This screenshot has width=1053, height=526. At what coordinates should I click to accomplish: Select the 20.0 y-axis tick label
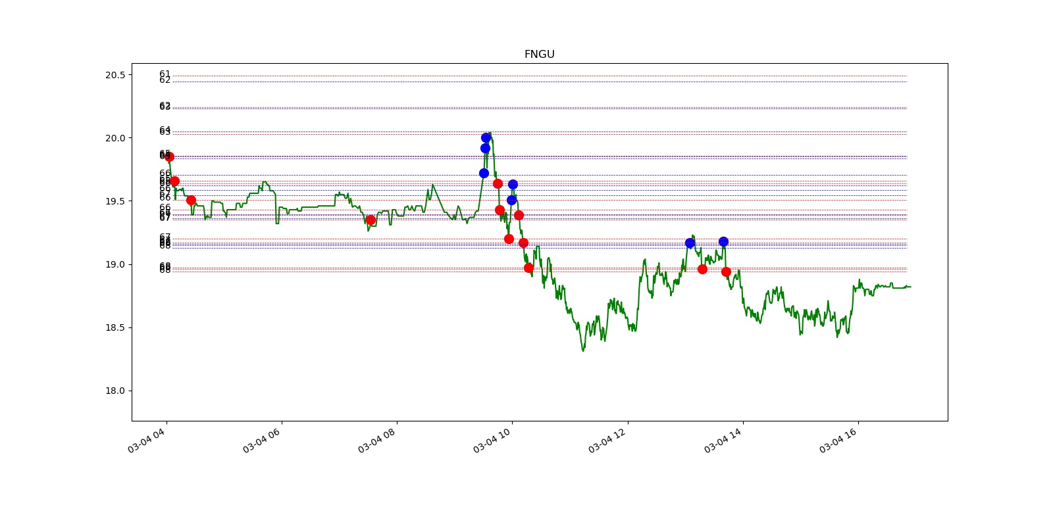pyautogui.click(x=115, y=138)
